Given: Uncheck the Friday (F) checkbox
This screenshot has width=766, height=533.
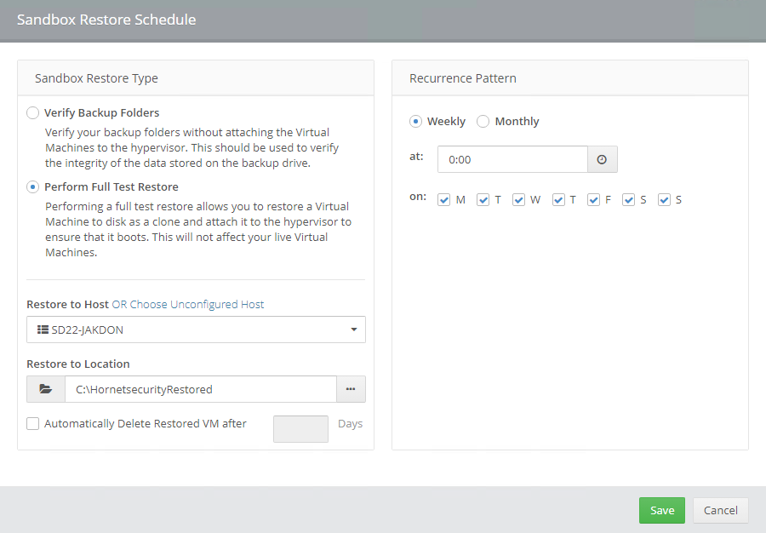Looking at the screenshot, I should pos(593,200).
